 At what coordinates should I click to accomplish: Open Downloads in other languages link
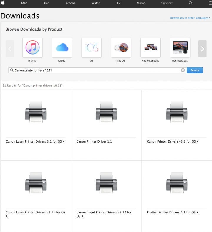coord(190,18)
